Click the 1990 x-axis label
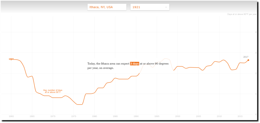The width and height of the screenshot is (260, 123). pyautogui.click(x=136, y=116)
